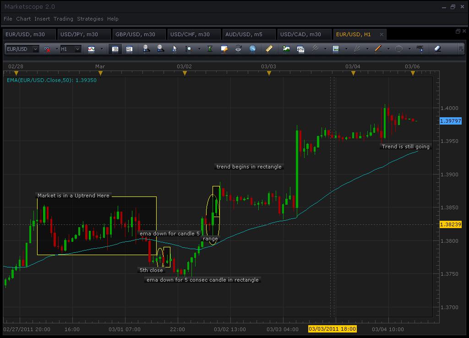The image size is (469, 338).
Task: Open the Chart menu
Action: (x=23, y=19)
